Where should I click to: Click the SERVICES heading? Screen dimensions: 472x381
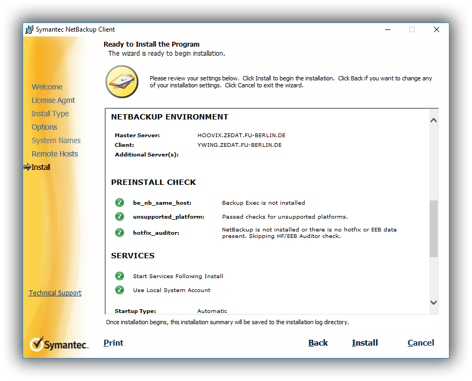point(133,256)
